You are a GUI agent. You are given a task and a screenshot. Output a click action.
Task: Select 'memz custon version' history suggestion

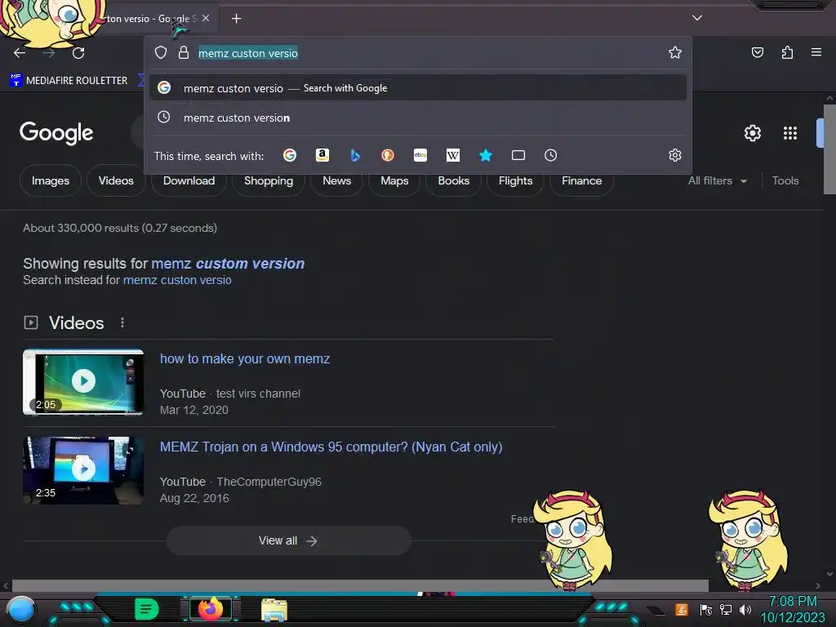pos(418,118)
